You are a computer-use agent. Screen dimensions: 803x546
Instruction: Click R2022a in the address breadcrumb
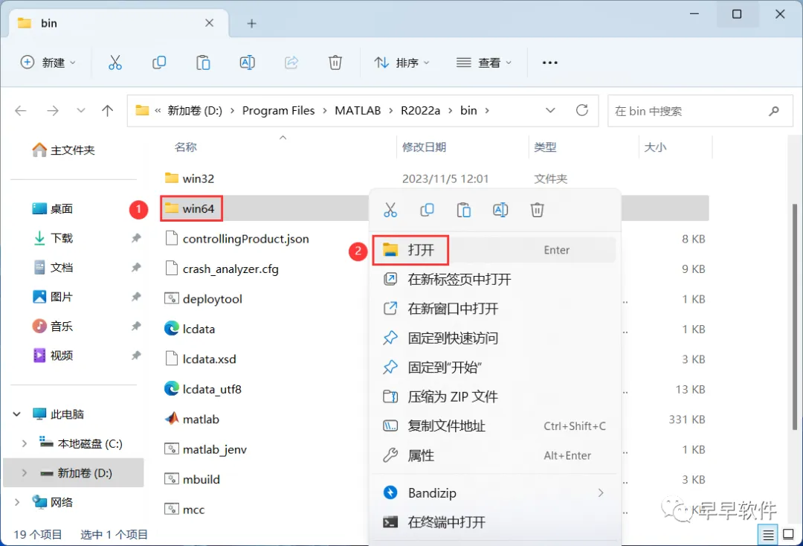pyautogui.click(x=420, y=111)
